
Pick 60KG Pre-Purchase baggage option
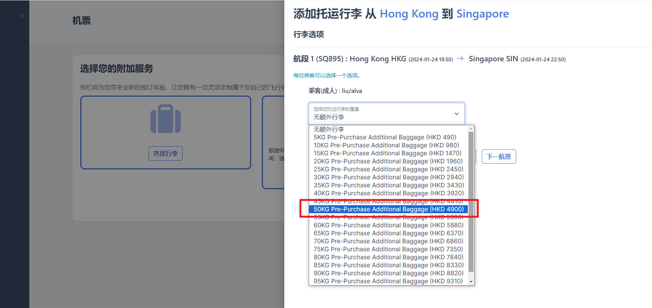pyautogui.click(x=388, y=225)
